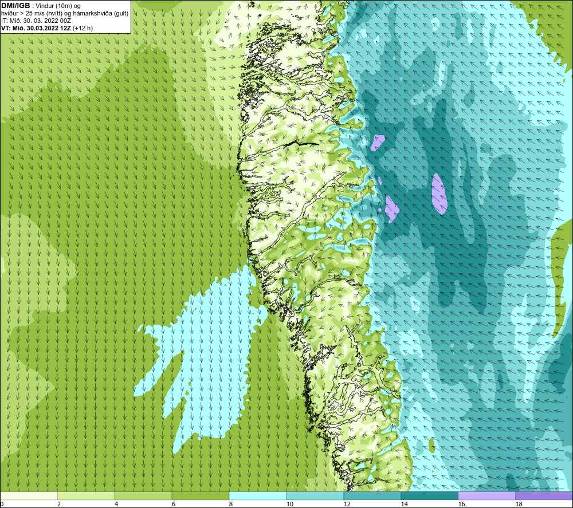
Task: Click the legend scale label '12'
Action: click(x=347, y=504)
